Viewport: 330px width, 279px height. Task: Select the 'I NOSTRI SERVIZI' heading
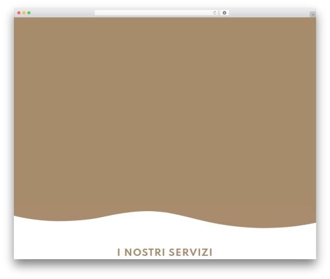[x=165, y=252]
